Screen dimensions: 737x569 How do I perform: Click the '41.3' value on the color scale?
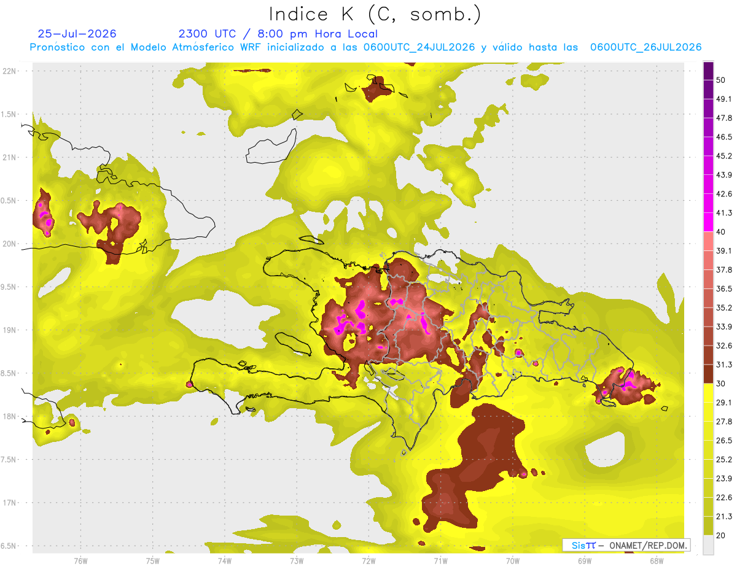tap(723, 213)
